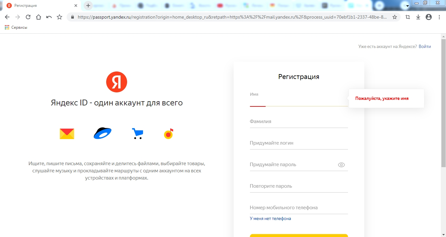Click the undo-style arrow in toolbar
Screen dimensions: 446x237
(49, 17)
